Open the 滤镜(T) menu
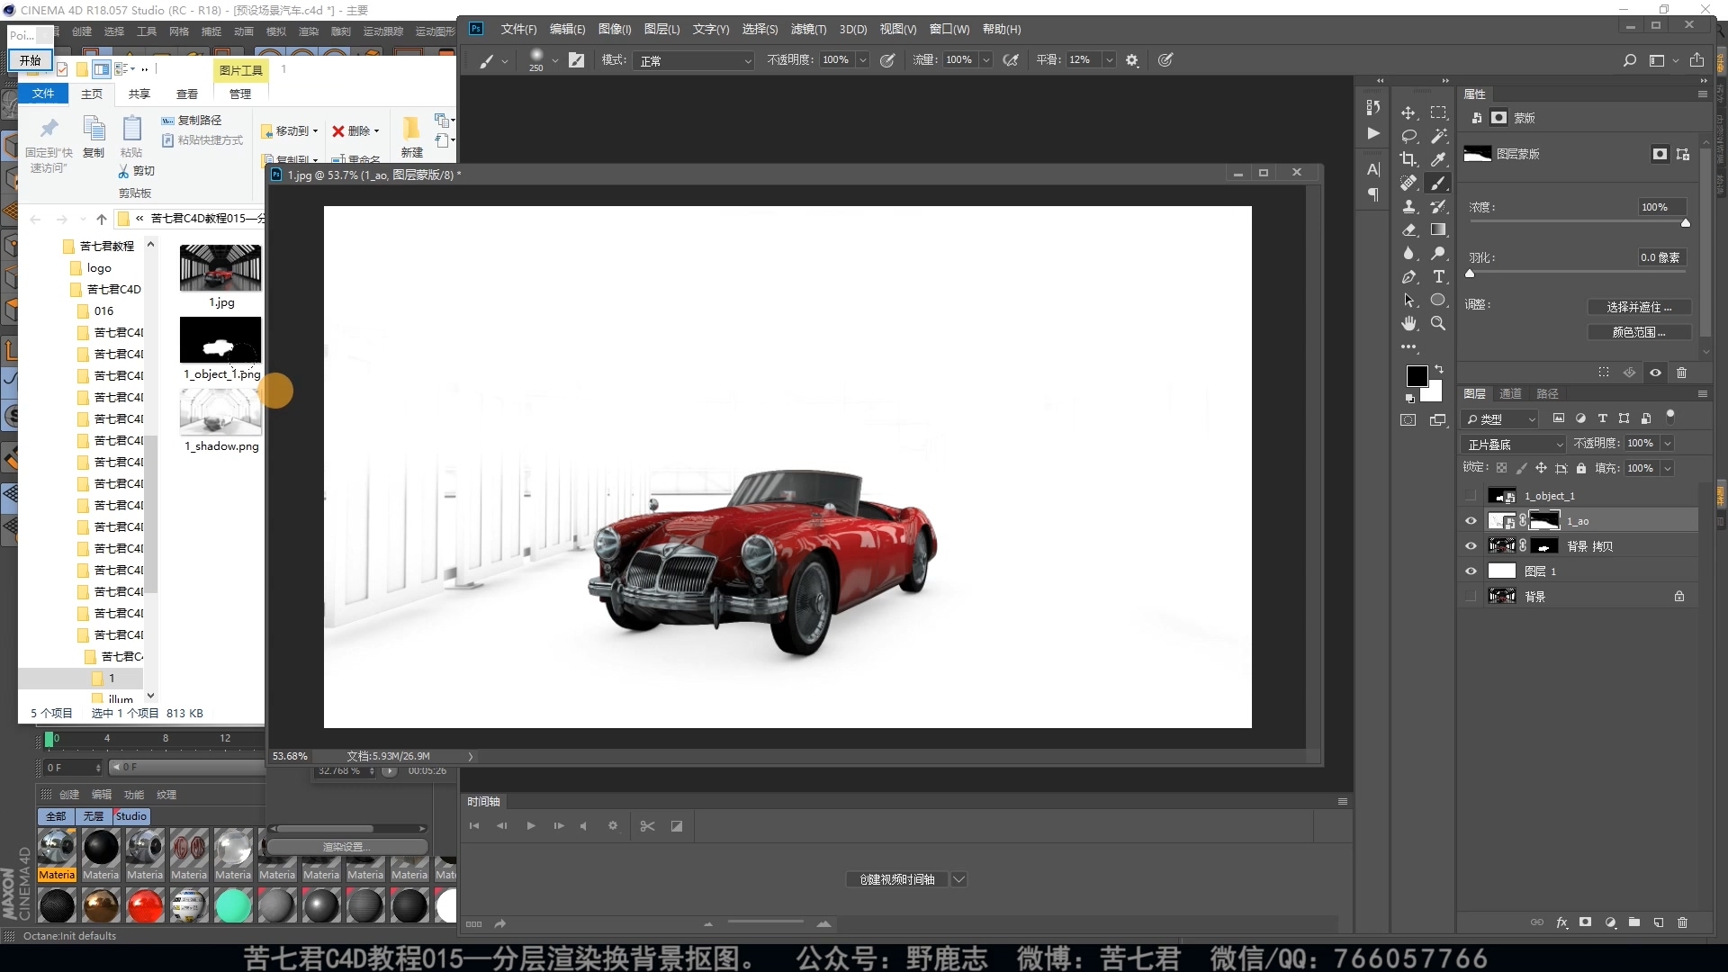Screen dimensions: 1728x972 click(x=807, y=29)
